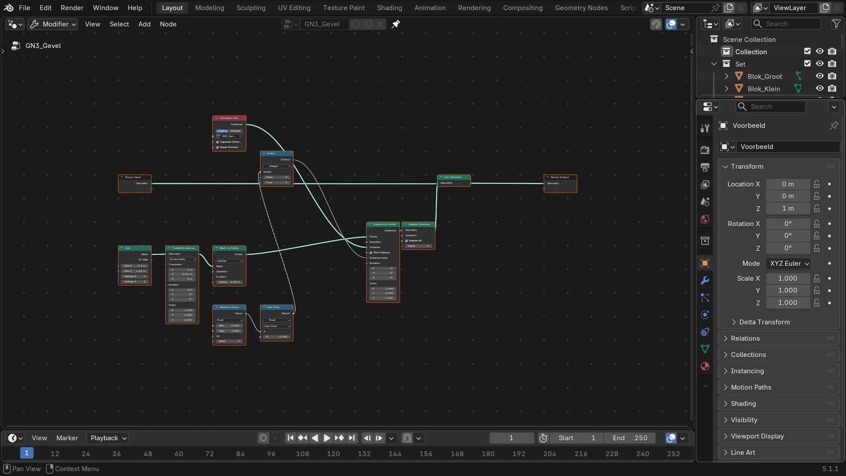
Task: Open the Output properties tab
Action: coord(705,167)
